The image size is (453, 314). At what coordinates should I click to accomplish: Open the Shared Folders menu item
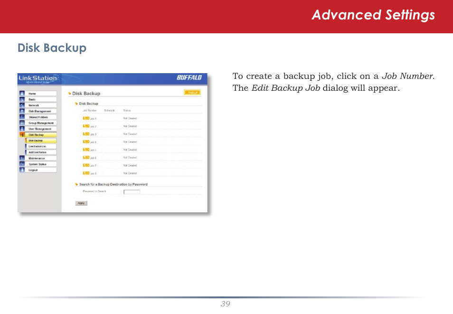pyautogui.click(x=41, y=117)
